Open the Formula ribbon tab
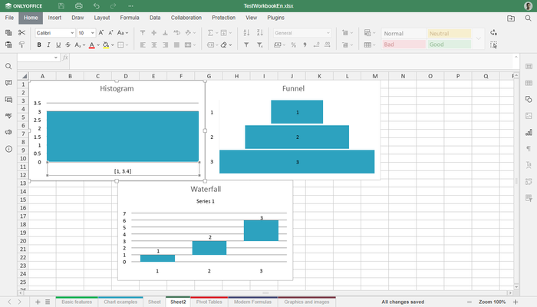The height and width of the screenshot is (307, 537). point(130,17)
